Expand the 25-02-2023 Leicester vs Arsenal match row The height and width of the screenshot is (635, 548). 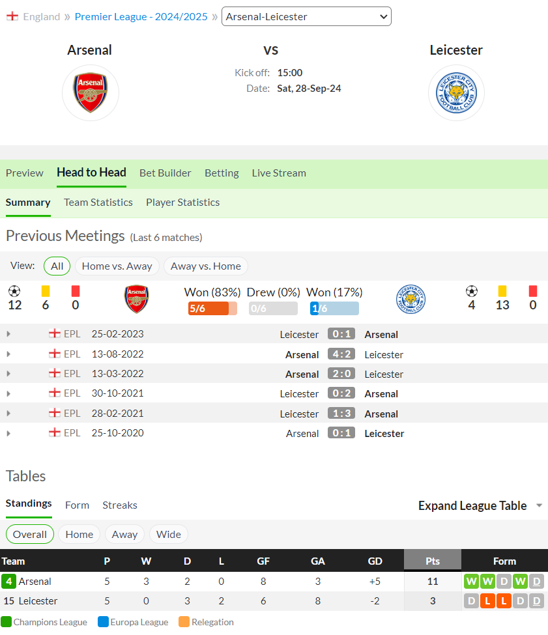pyautogui.click(x=8, y=334)
